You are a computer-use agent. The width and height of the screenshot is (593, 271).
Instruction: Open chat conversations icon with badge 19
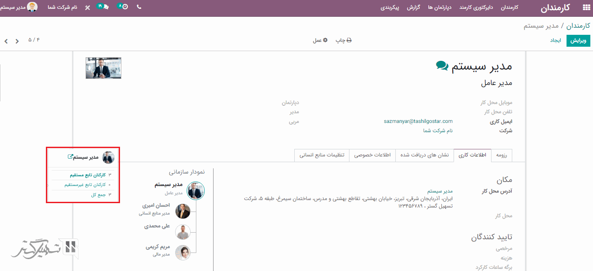click(x=104, y=7)
